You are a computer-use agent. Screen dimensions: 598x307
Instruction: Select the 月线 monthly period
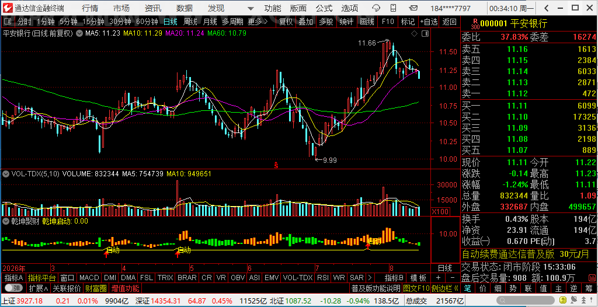coord(210,22)
